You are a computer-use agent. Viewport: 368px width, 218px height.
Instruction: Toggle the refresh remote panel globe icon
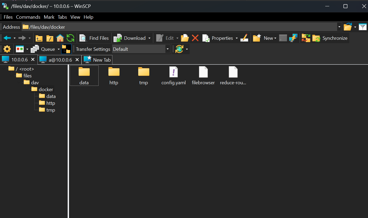tap(180, 49)
